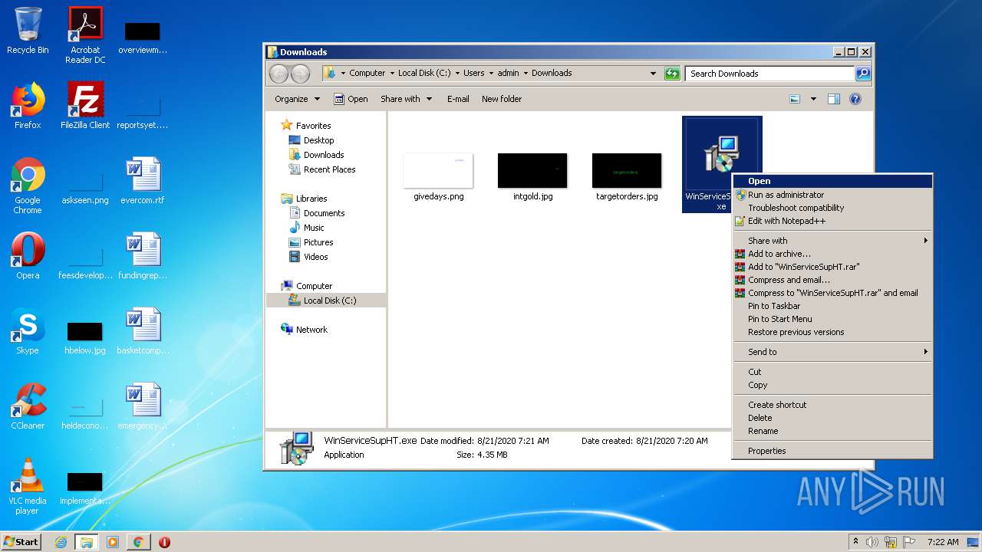Expand address bar history dropdown
Viewport: 982px width, 552px height.
[x=653, y=74]
